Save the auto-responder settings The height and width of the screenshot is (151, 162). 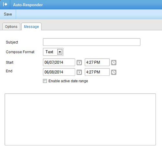(8, 14)
